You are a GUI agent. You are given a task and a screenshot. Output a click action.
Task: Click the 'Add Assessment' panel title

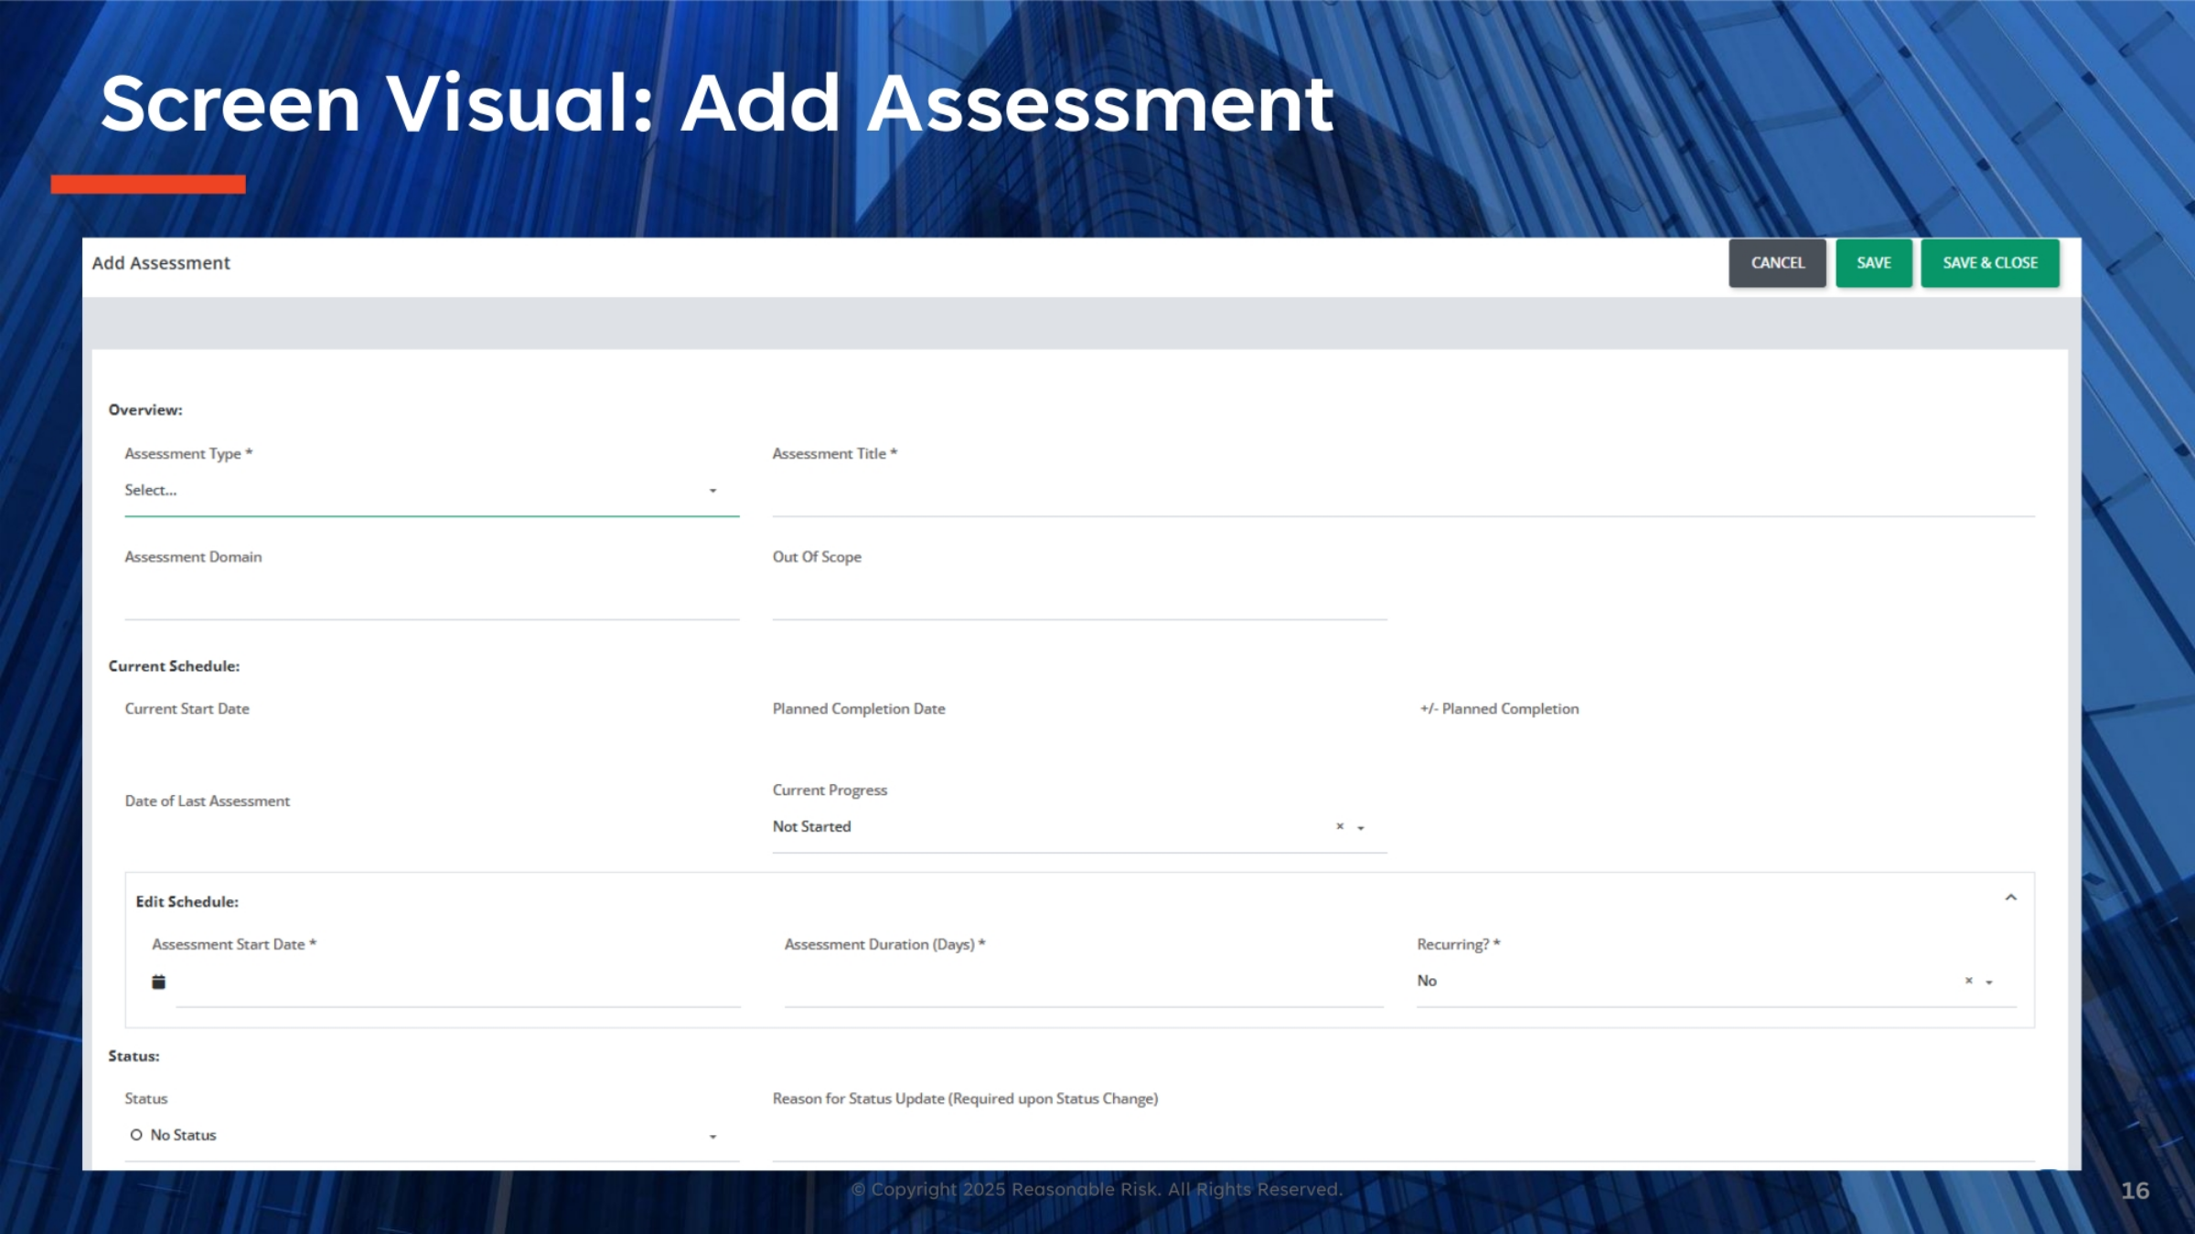(x=161, y=263)
